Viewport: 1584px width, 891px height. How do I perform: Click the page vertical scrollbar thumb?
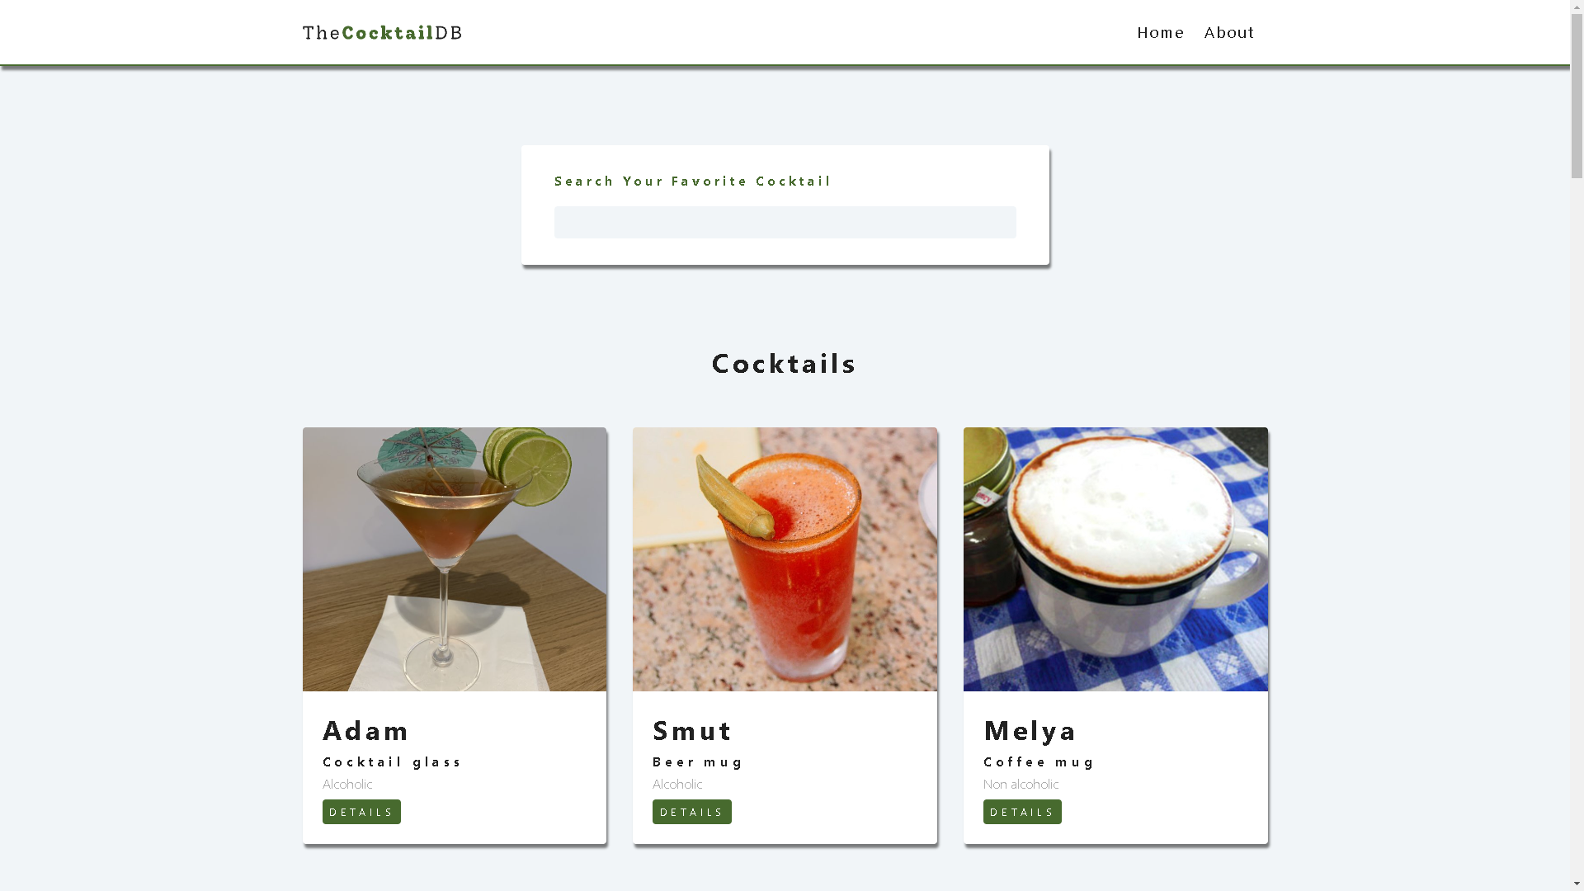(x=1577, y=95)
